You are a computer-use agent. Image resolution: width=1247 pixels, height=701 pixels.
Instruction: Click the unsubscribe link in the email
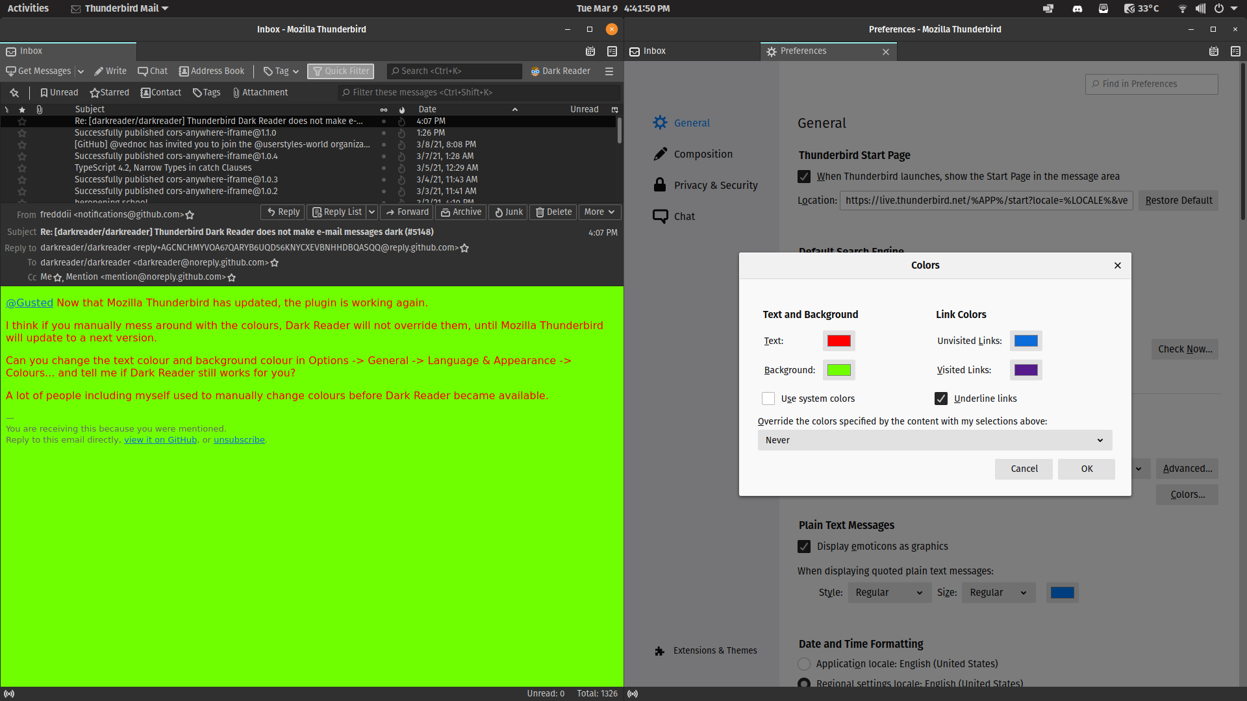tap(239, 439)
